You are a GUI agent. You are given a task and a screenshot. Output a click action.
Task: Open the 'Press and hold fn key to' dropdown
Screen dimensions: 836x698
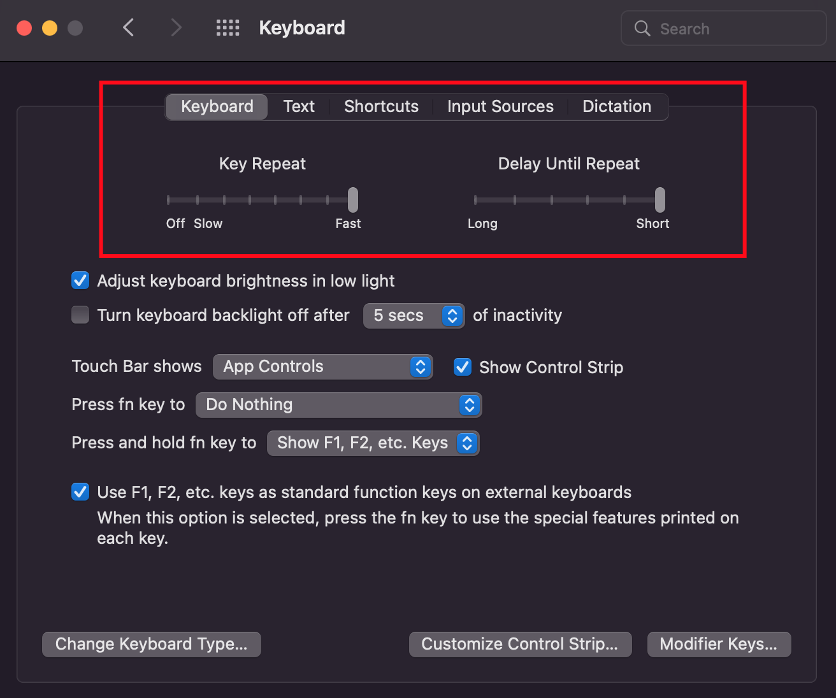point(373,443)
